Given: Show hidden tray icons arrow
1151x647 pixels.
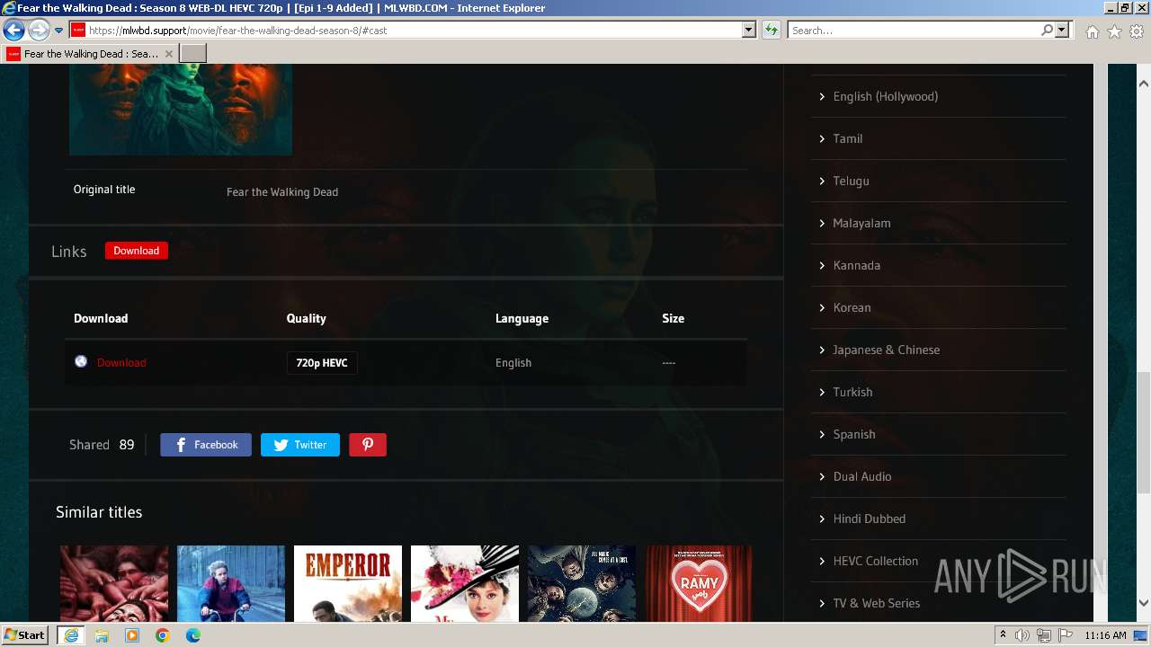Looking at the screenshot, I should pos(1003,635).
